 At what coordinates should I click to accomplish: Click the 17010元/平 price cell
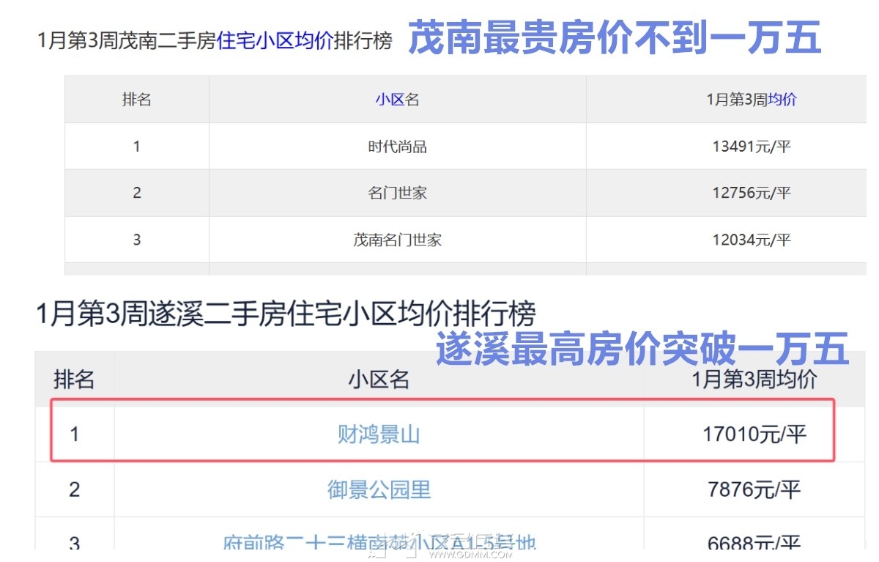(x=754, y=435)
